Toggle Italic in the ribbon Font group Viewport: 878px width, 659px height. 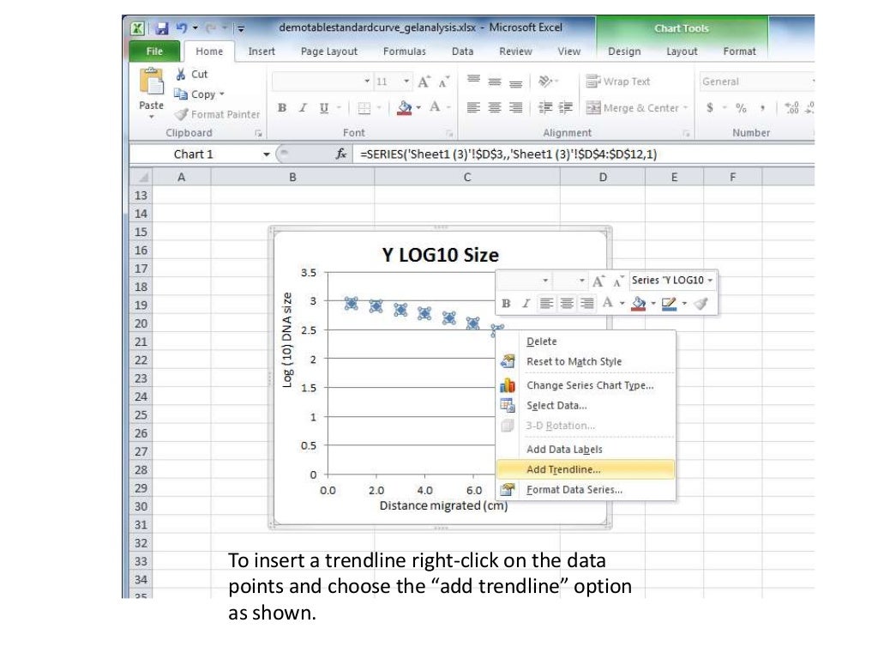(303, 107)
